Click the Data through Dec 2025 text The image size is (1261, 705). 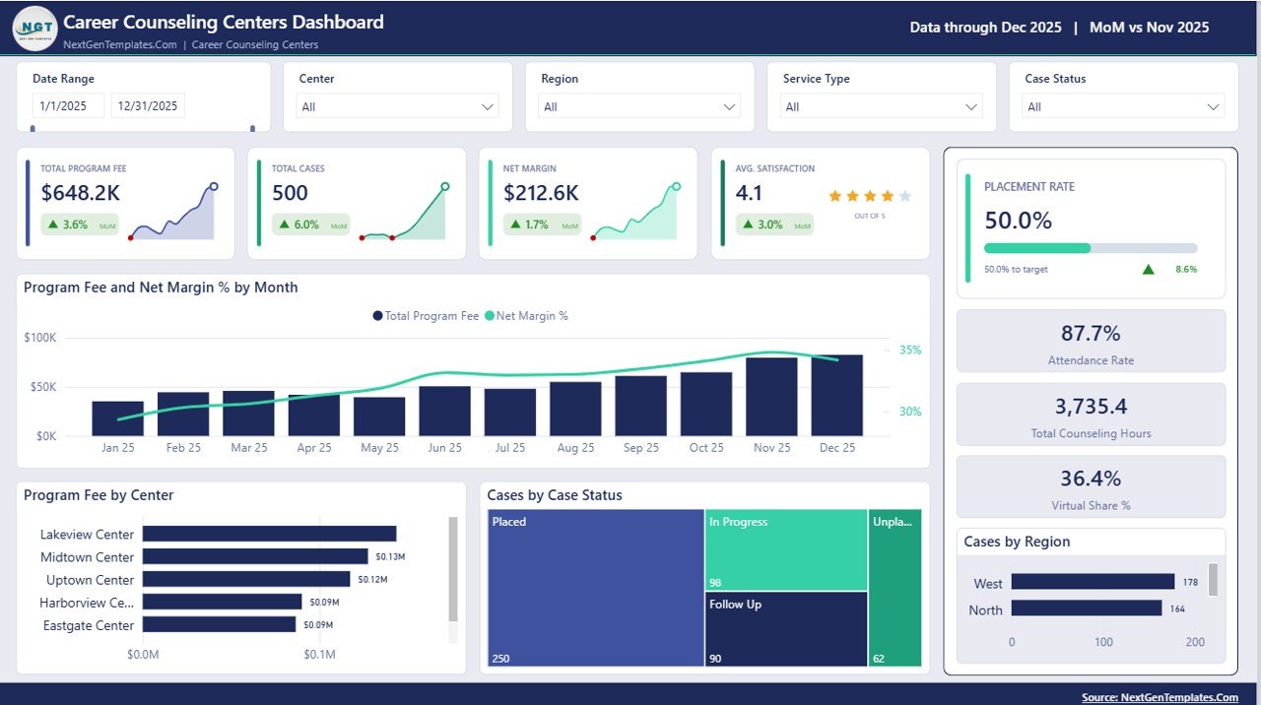[x=985, y=28]
